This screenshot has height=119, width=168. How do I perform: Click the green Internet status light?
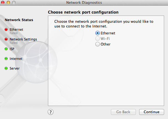[6, 59]
